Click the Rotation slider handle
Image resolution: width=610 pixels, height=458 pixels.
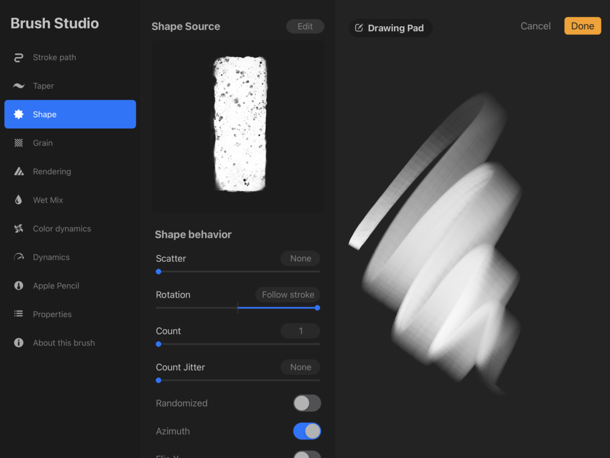pos(317,308)
